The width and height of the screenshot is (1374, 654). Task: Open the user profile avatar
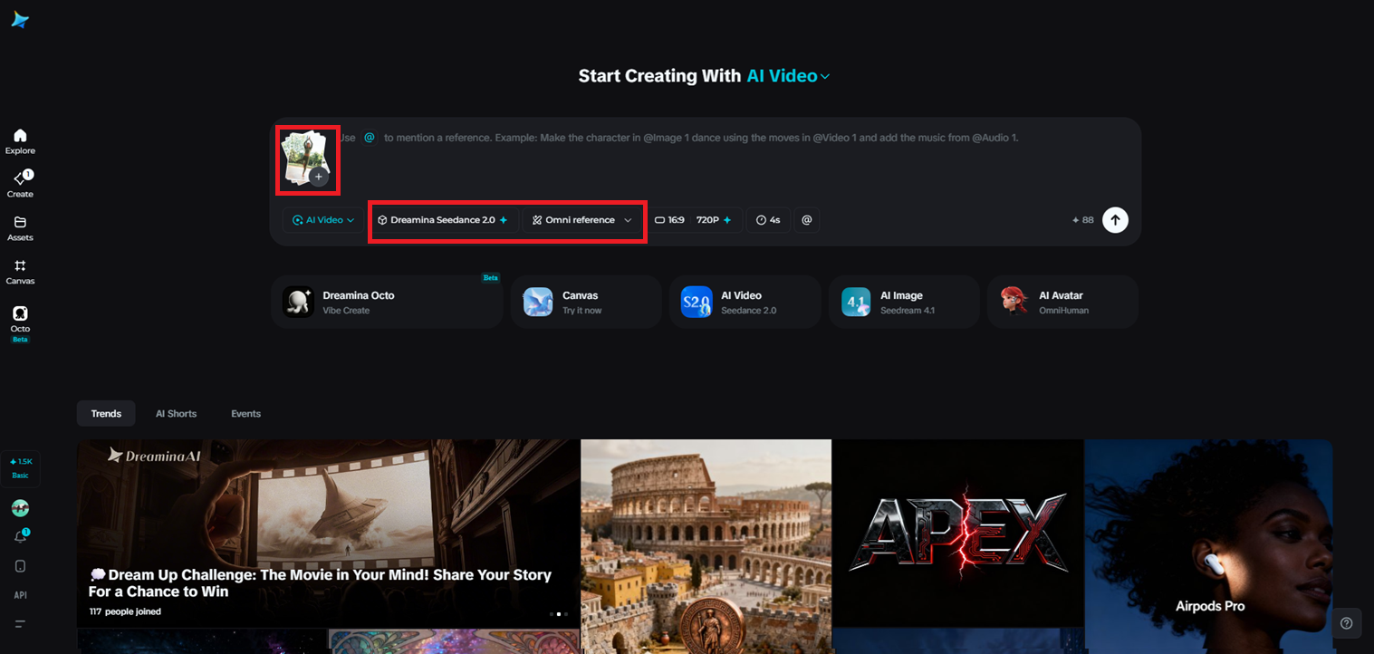[x=20, y=508]
